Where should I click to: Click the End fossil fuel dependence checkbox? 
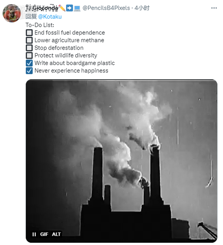pyautogui.click(x=29, y=33)
